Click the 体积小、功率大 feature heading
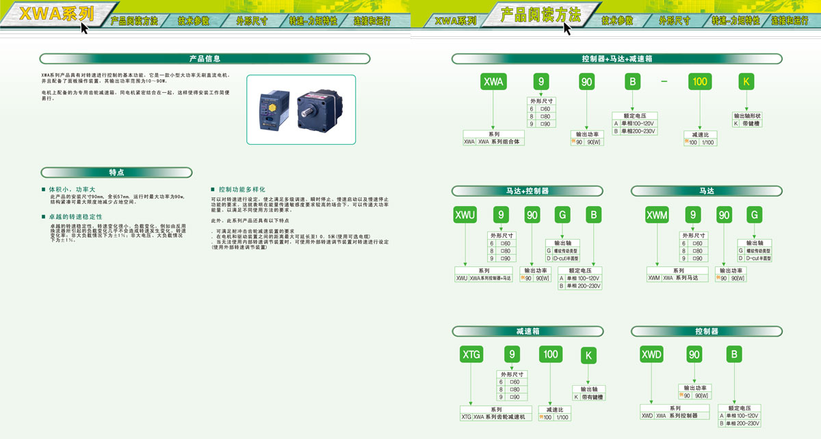821x439 pixels. coord(72,189)
